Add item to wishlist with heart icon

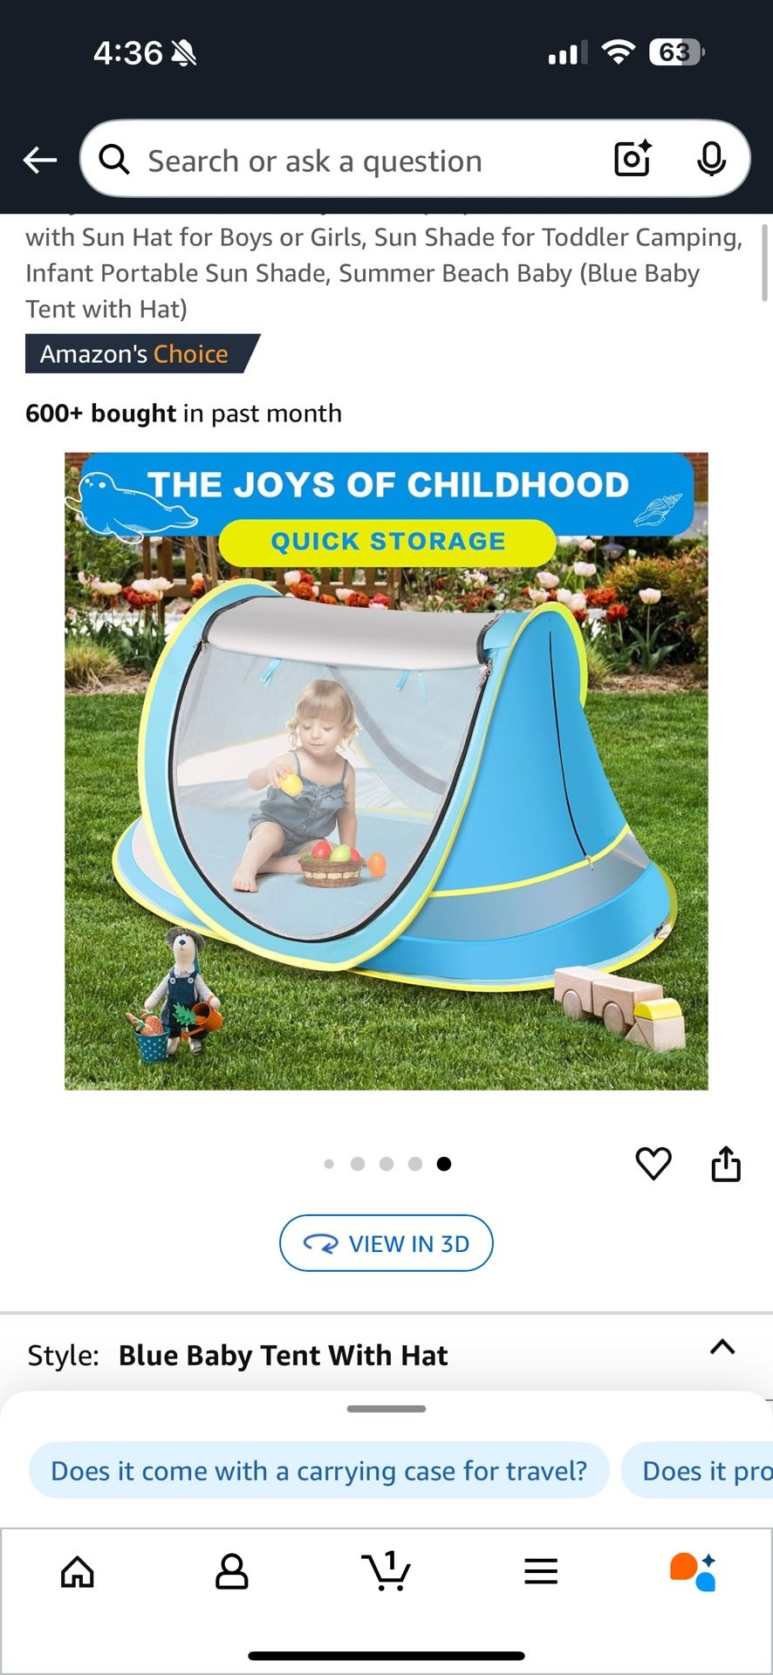pos(653,1163)
